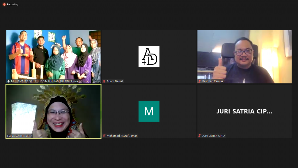This screenshot has height=168, width=298.
Task: Click the red Recording indicator dot
Action: point(4,4)
